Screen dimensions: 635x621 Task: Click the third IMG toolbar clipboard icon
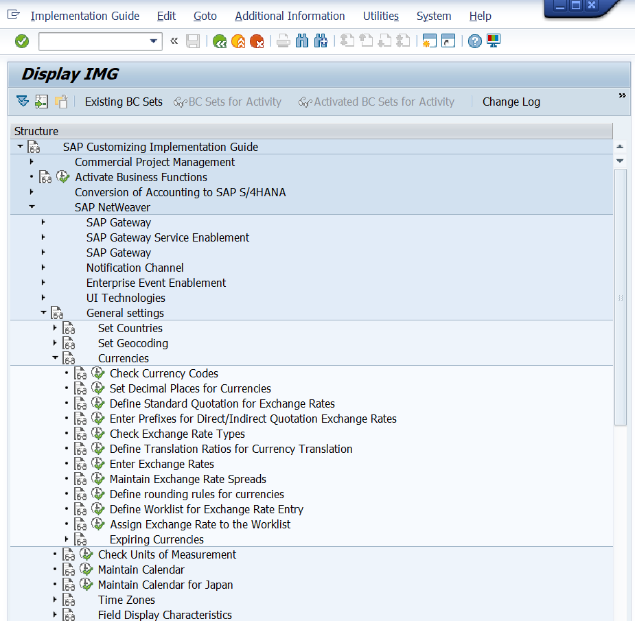(x=61, y=101)
